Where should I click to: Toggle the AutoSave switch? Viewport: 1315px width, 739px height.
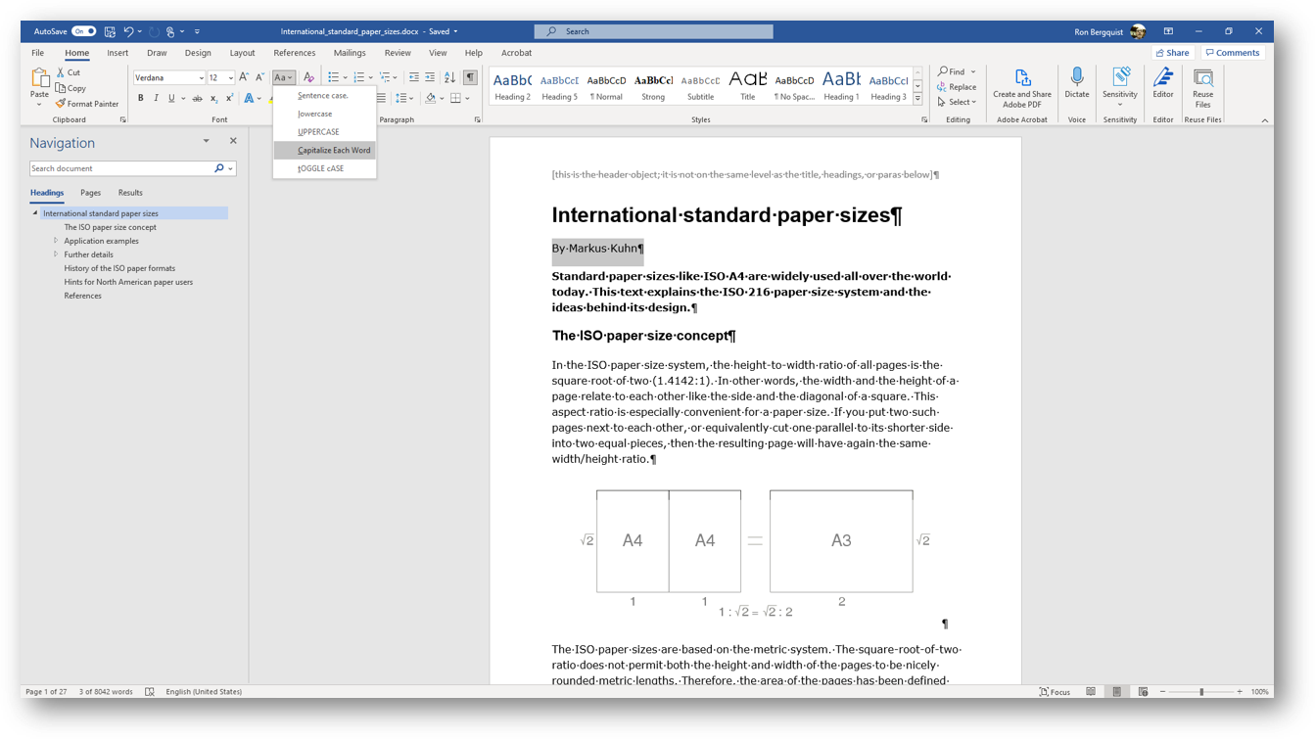[83, 31]
